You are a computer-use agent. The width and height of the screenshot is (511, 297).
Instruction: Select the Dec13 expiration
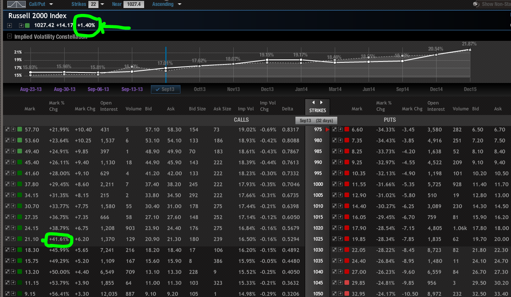pyautogui.click(x=268, y=89)
